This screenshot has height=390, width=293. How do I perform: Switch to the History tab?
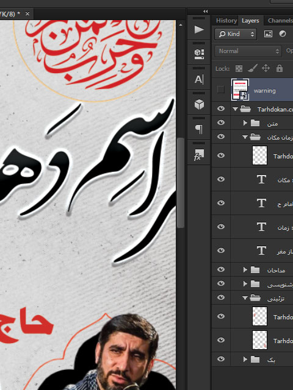[x=226, y=20]
